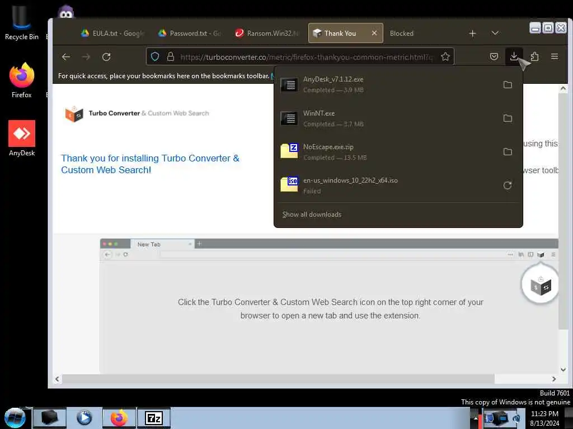Open the tracking protection shield icon
573x429 pixels.
(155, 56)
